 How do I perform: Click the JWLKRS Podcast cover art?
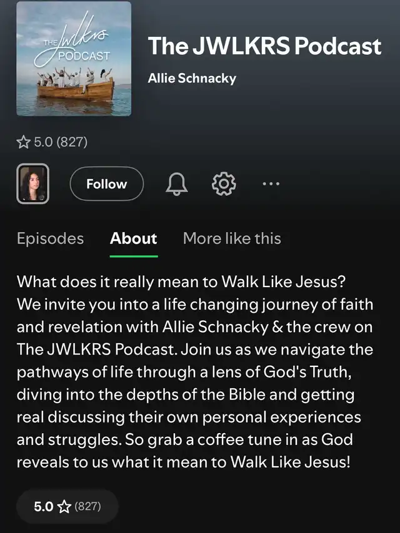point(74,59)
